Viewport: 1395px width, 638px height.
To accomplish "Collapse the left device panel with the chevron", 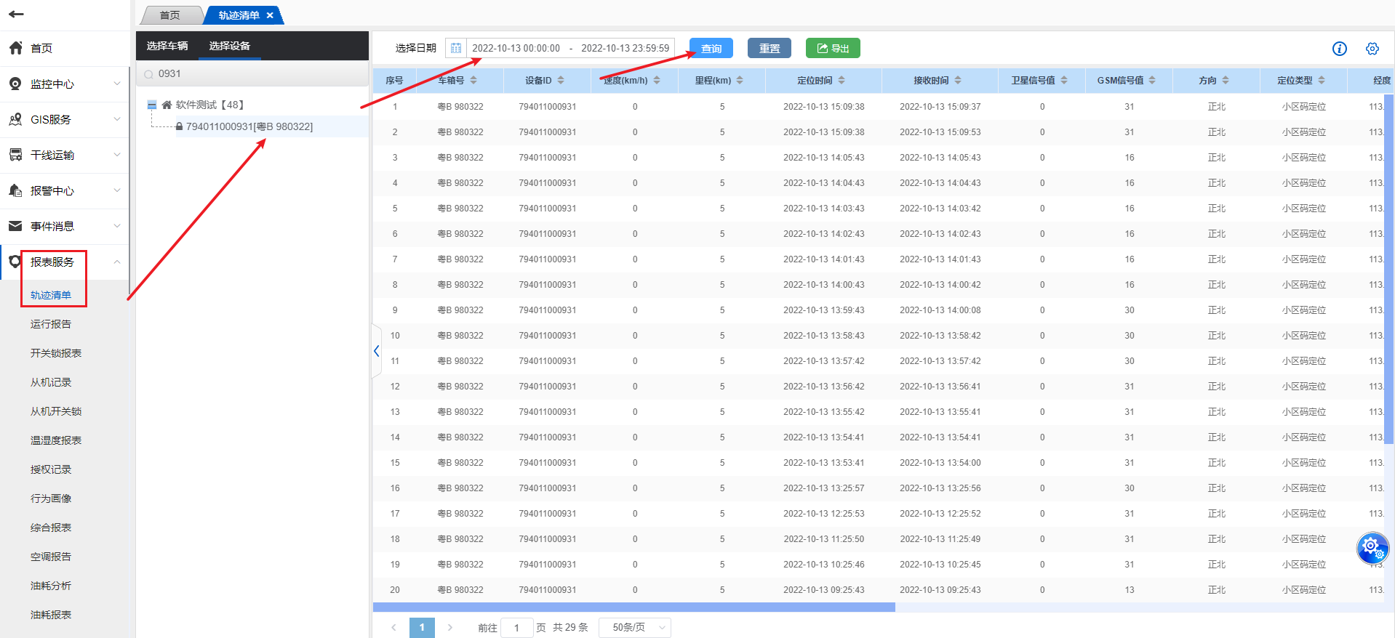I will [376, 351].
